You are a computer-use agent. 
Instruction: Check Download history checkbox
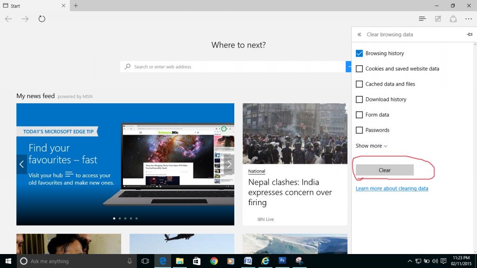click(359, 100)
